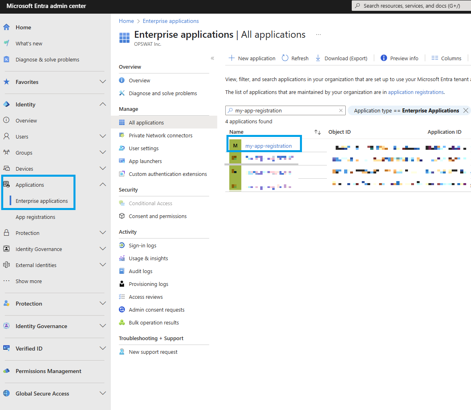
Task: Click Enterprise applications breadcrumb link
Action: click(x=171, y=21)
